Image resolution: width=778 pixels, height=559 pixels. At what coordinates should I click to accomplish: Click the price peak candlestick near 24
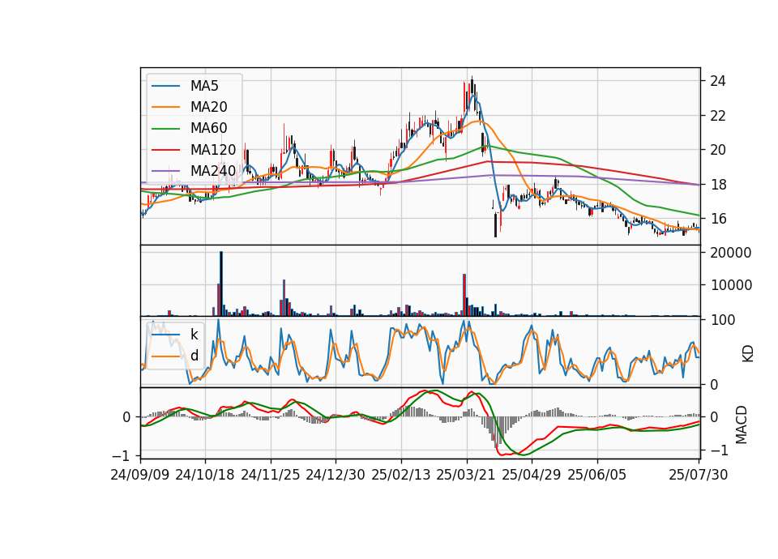(472, 84)
